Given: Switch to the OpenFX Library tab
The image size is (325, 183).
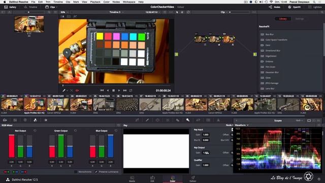Looking at the screenshot, I should 283,19.
